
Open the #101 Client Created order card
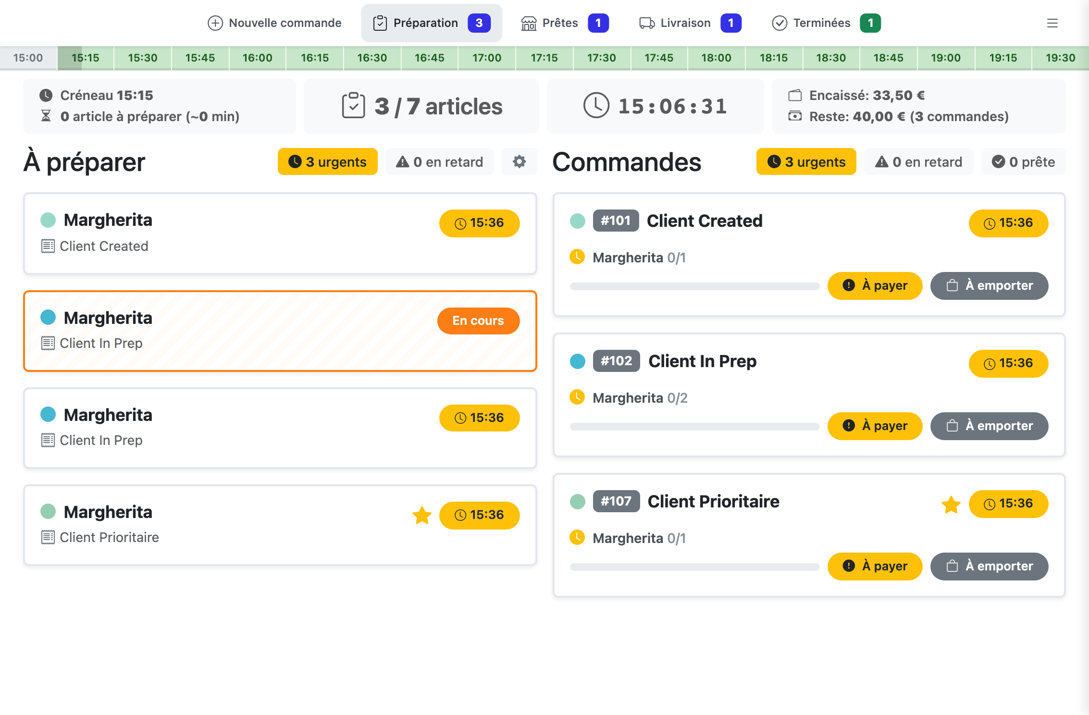pyautogui.click(x=809, y=255)
